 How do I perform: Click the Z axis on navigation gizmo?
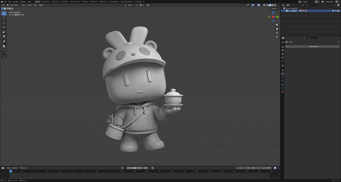273,12
